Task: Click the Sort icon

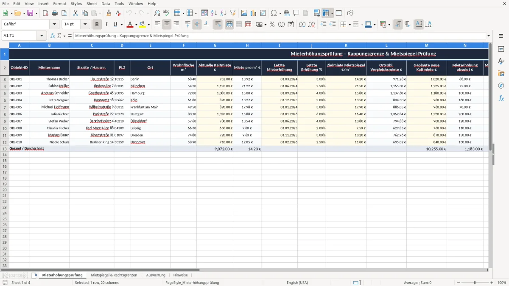Action: (x=204, y=13)
